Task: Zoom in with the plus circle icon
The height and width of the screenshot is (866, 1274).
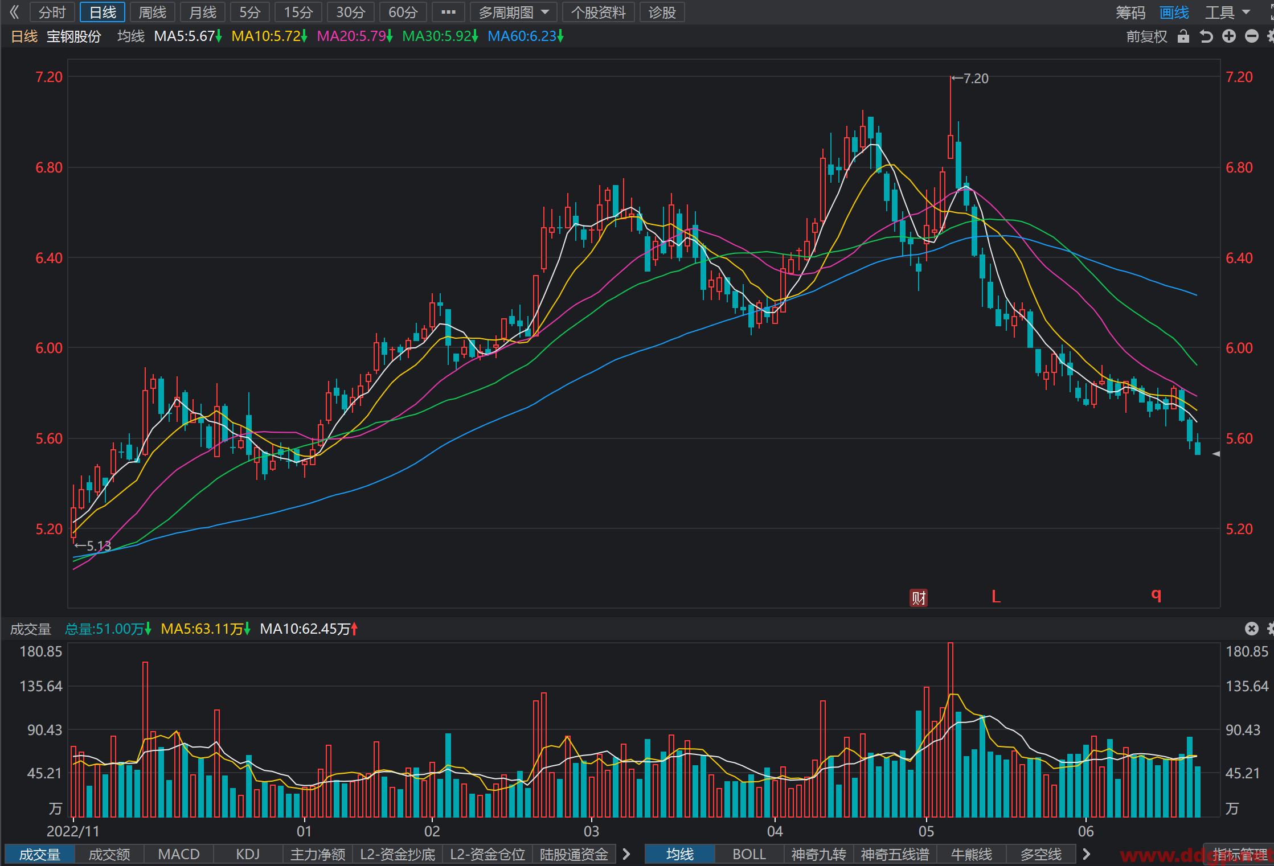Action: pos(1229,36)
